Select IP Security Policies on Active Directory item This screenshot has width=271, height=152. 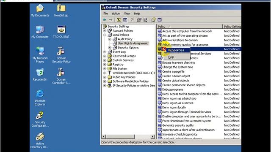tap(134, 86)
